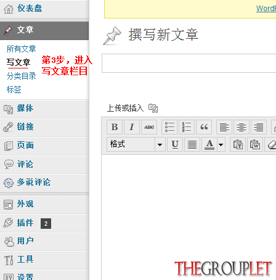Toggle Italic formatting in the editor
Image resolution: width=276 pixels, height=280 pixels.
tap(132, 127)
